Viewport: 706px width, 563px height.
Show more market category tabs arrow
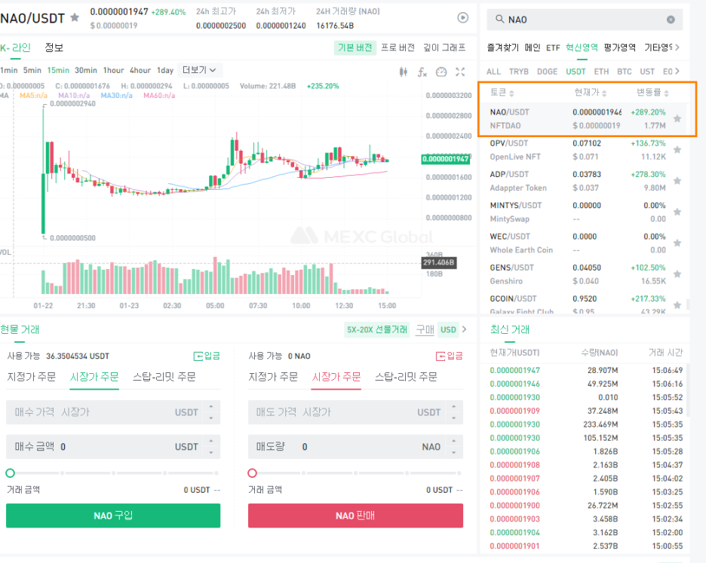(677, 47)
